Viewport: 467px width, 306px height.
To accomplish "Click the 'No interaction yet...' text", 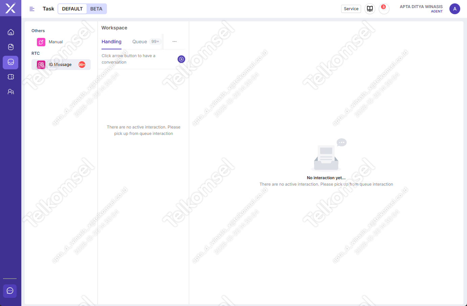I will tap(326, 178).
